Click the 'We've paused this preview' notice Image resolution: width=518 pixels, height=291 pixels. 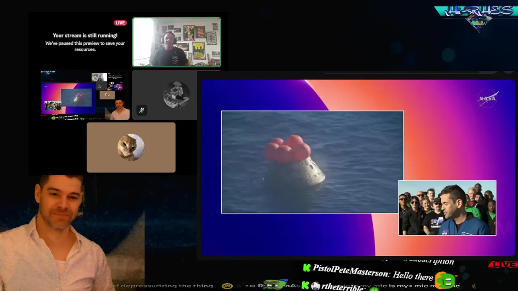point(85,46)
